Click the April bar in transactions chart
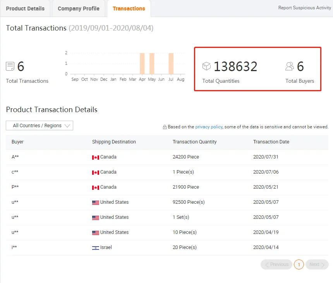333x283 pixels. (x=142, y=63)
